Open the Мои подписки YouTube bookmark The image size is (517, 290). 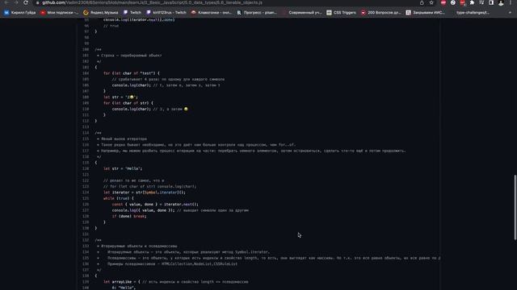click(x=59, y=13)
